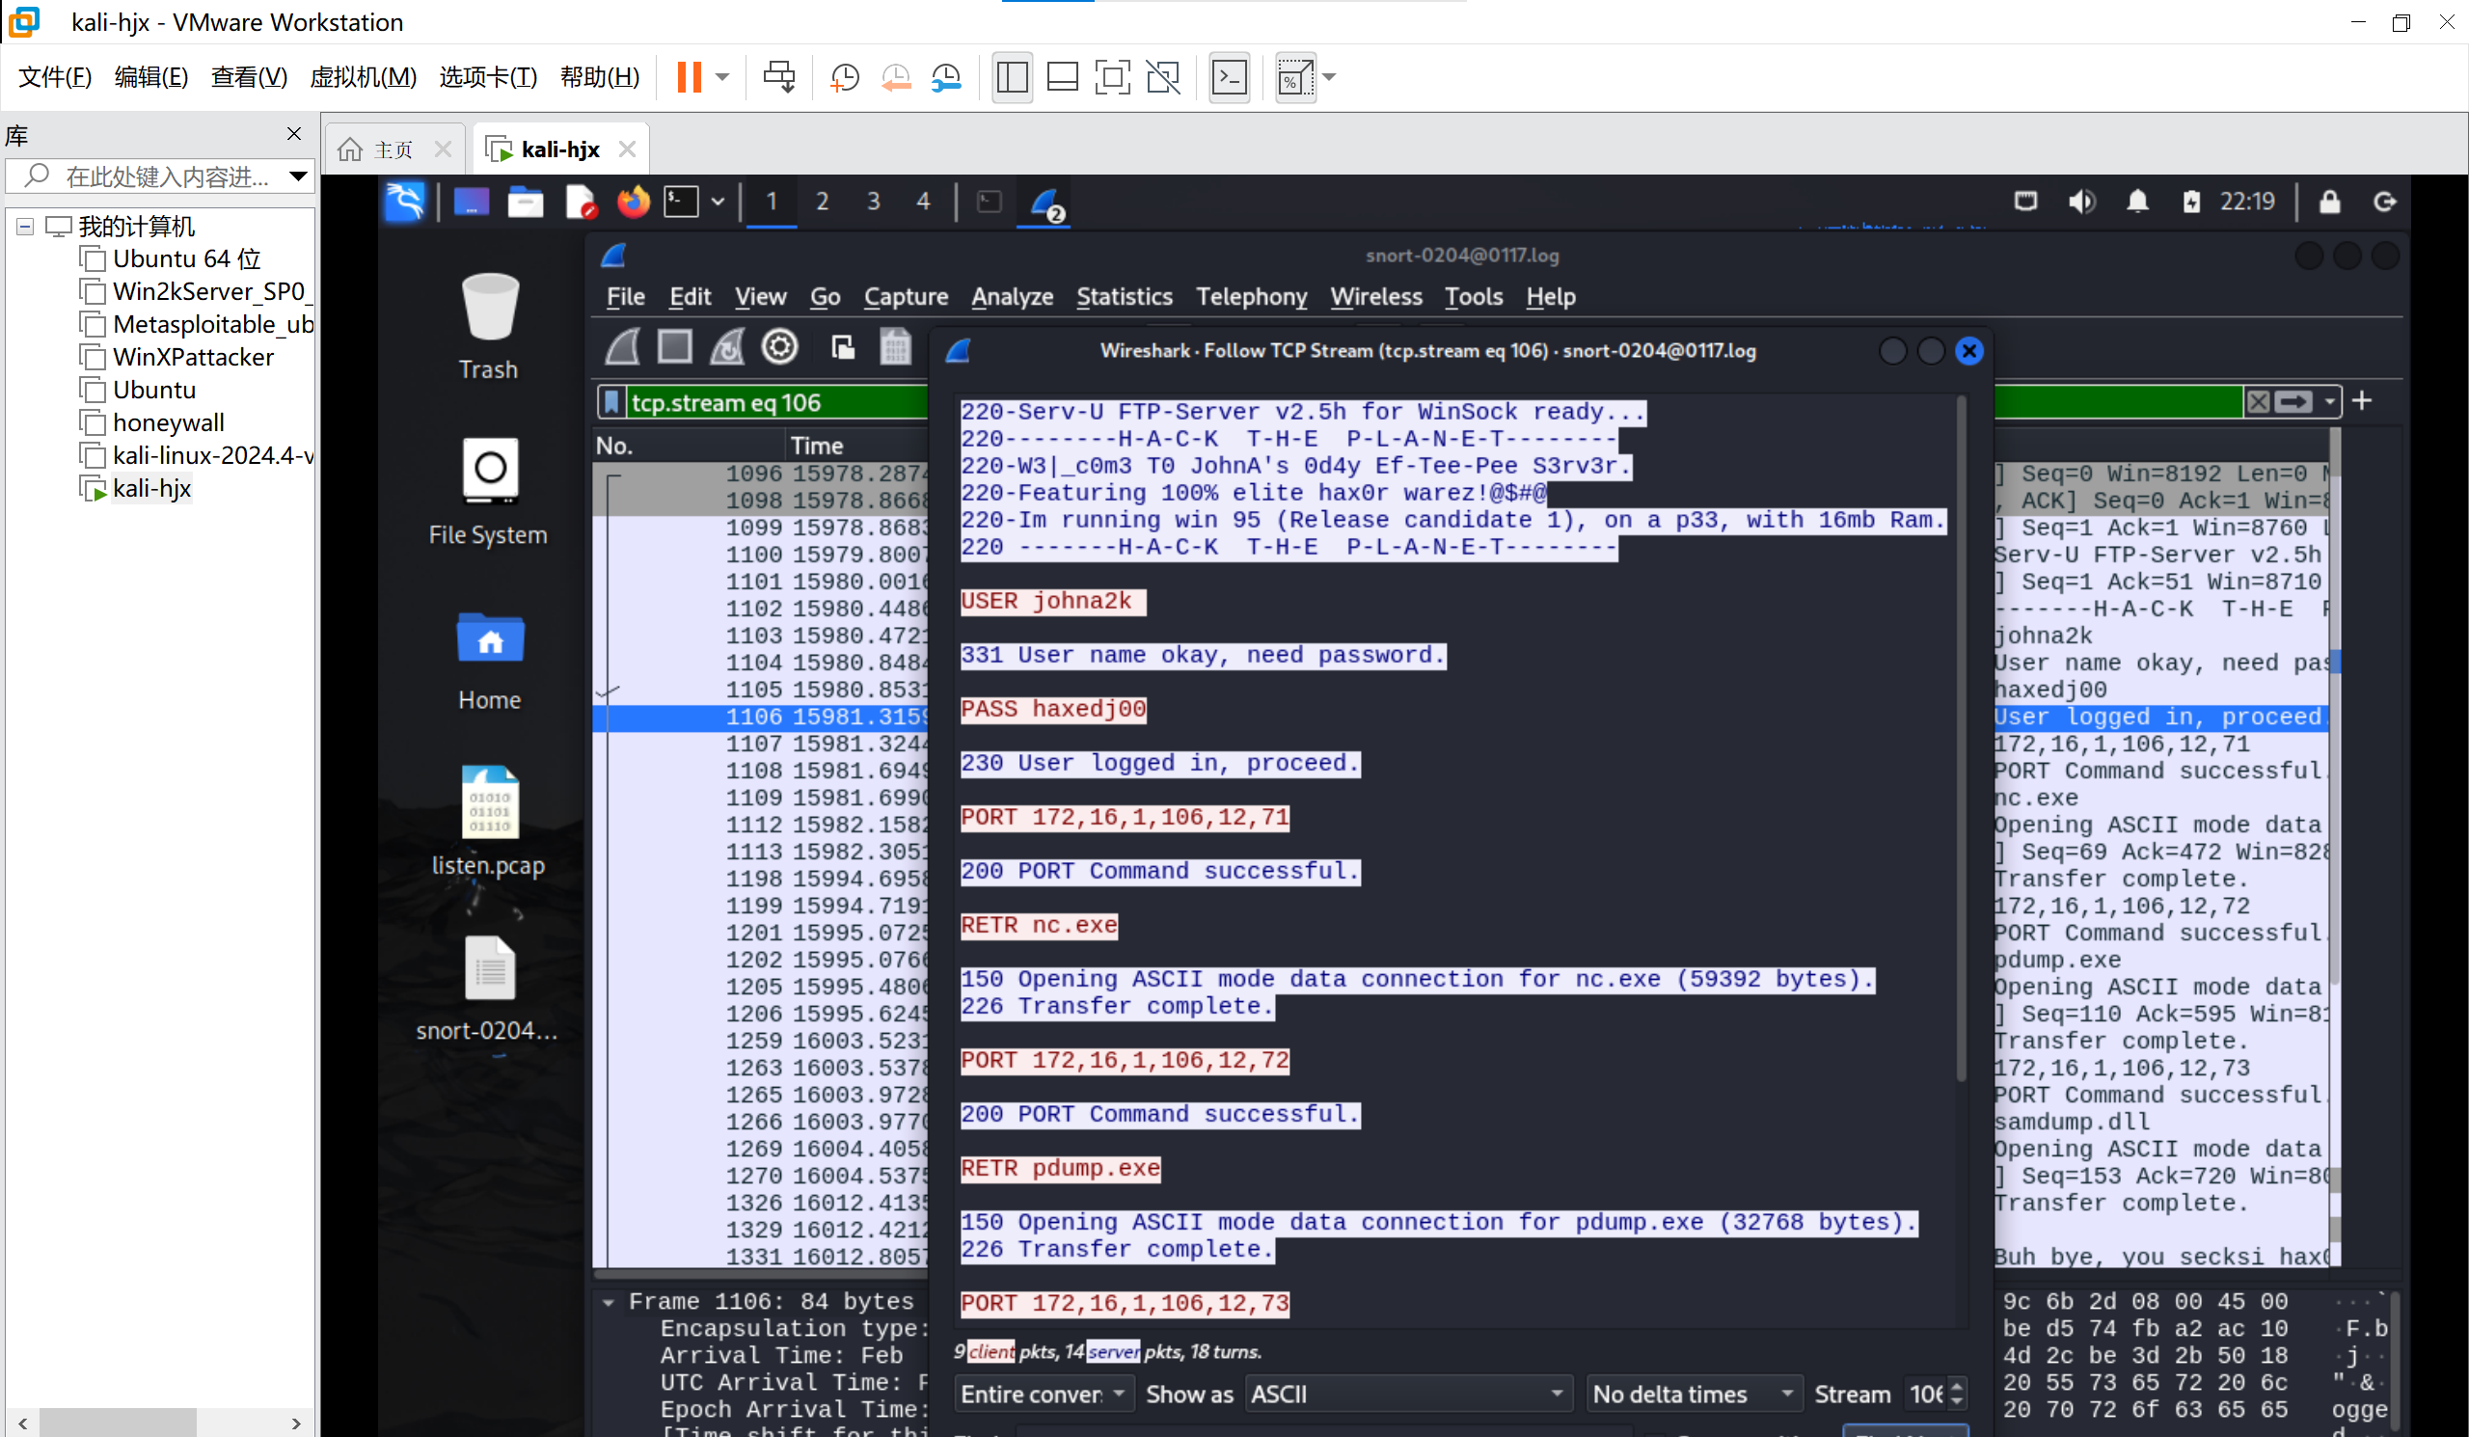The width and height of the screenshot is (2469, 1437).
Task: Open notifications bell in the Kali panel
Action: (x=2138, y=202)
